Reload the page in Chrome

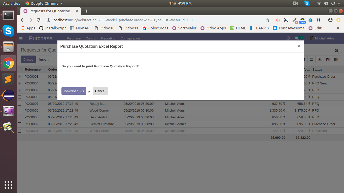pyautogui.click(x=39, y=20)
